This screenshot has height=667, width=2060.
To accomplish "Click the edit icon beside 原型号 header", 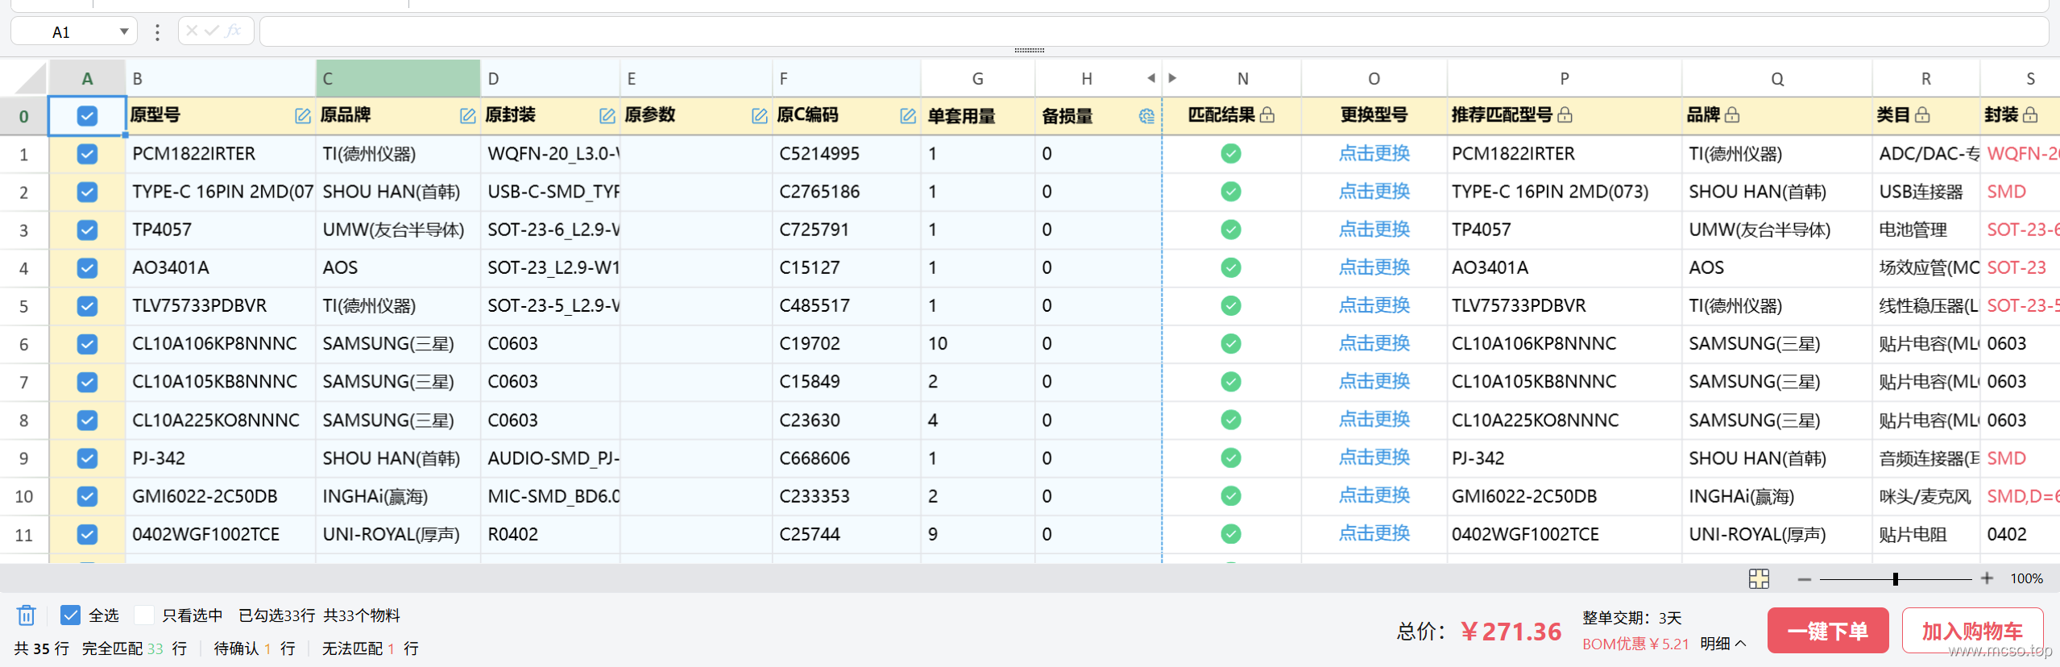I will point(303,116).
